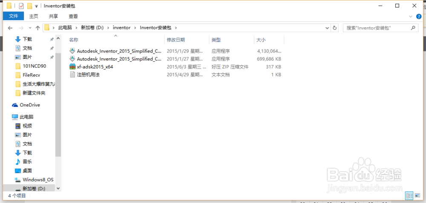Click the search magnifier icon
426x203 pixels.
click(x=413, y=28)
